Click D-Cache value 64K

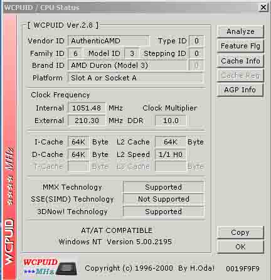(78, 154)
